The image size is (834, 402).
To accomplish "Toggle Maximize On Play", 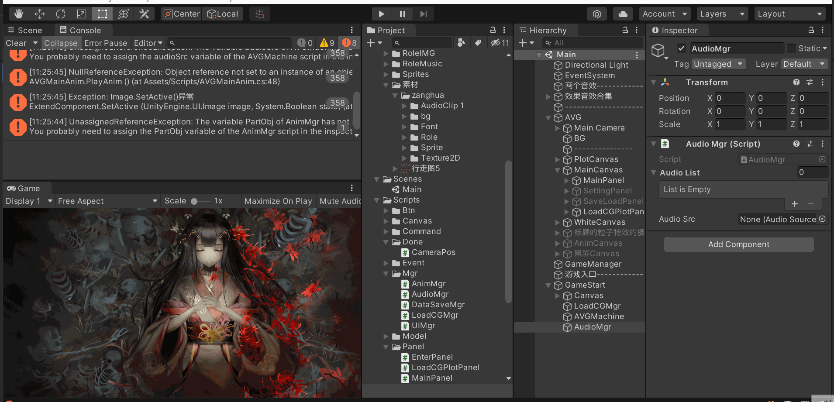I will pyautogui.click(x=278, y=201).
